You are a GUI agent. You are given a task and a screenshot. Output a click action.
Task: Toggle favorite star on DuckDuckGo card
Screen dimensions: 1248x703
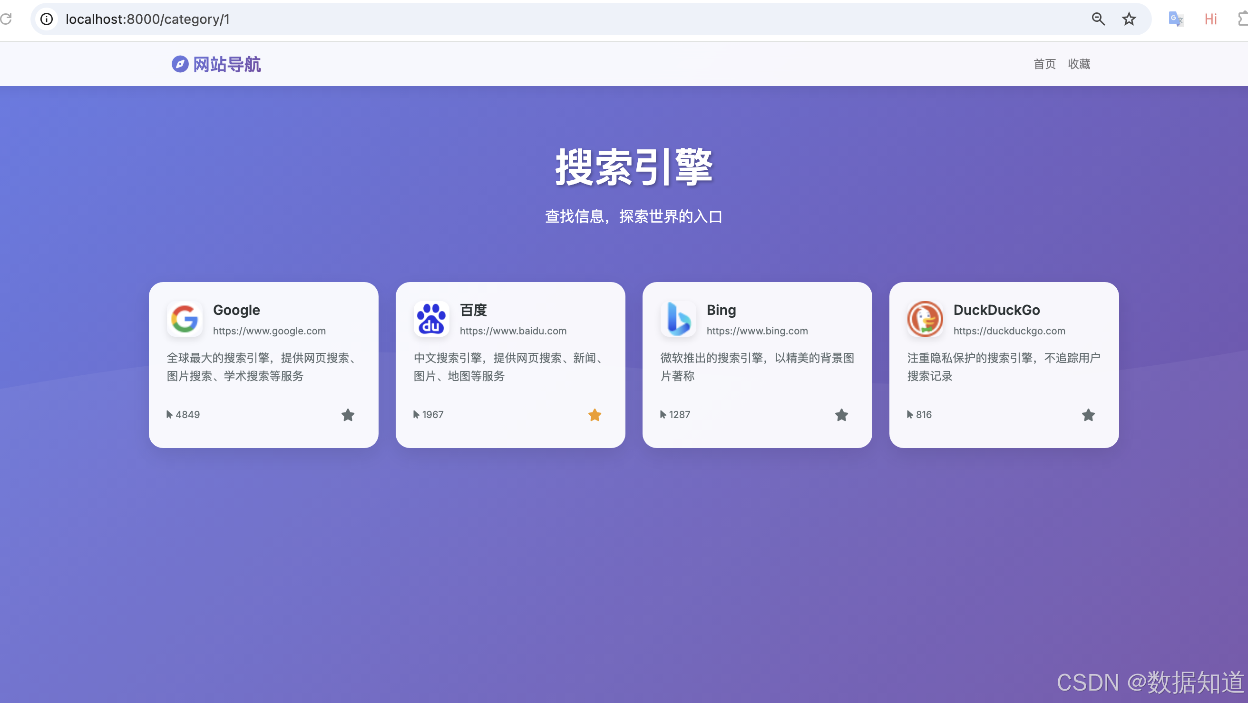pyautogui.click(x=1088, y=415)
